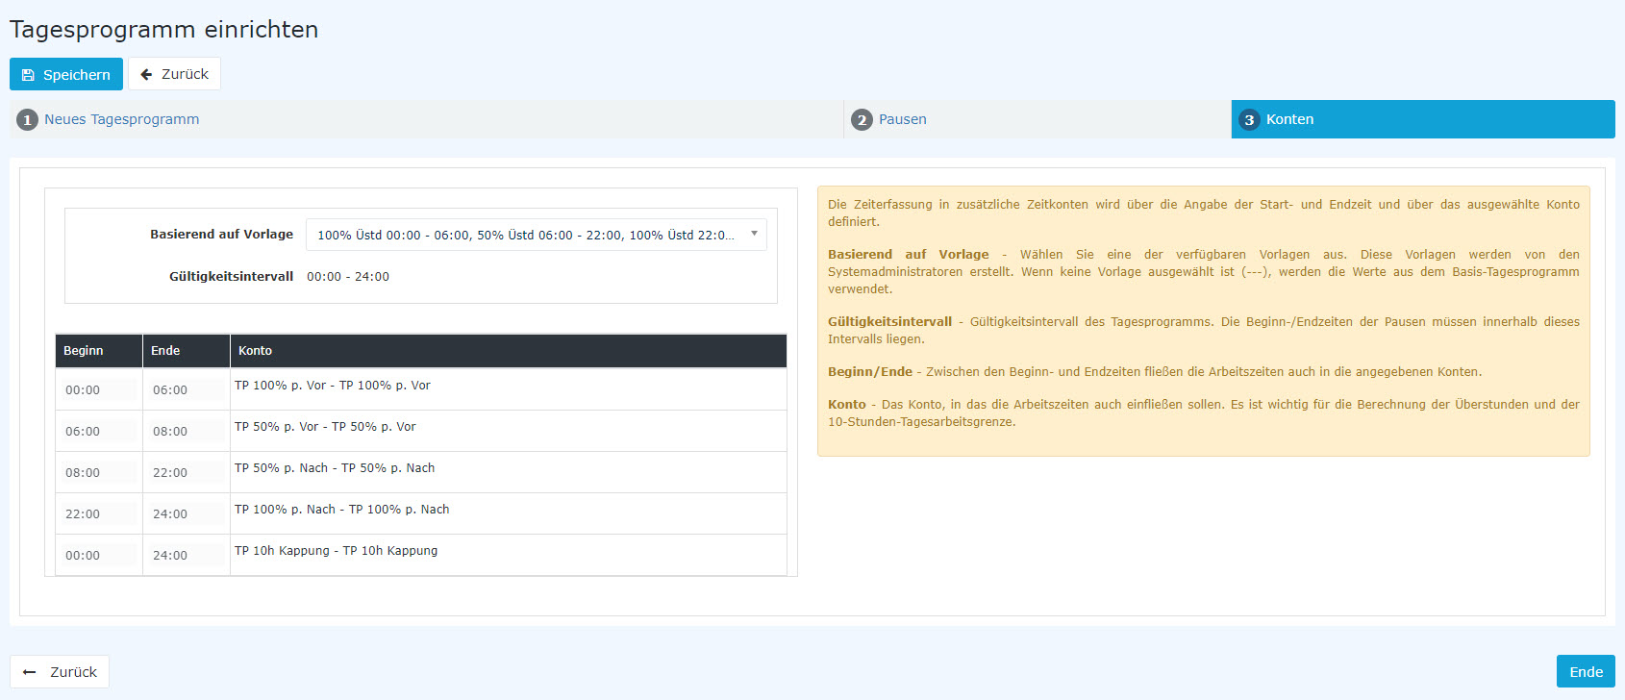The height and width of the screenshot is (700, 1625).
Task: Open the Neues Tagesprogramm step tab
Action: tap(121, 119)
